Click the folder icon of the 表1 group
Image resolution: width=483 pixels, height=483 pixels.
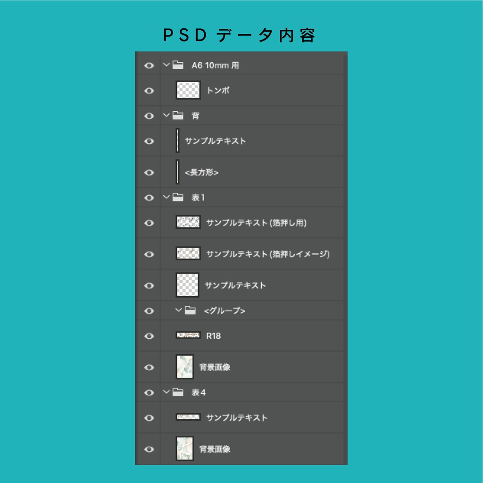pyautogui.click(x=178, y=197)
